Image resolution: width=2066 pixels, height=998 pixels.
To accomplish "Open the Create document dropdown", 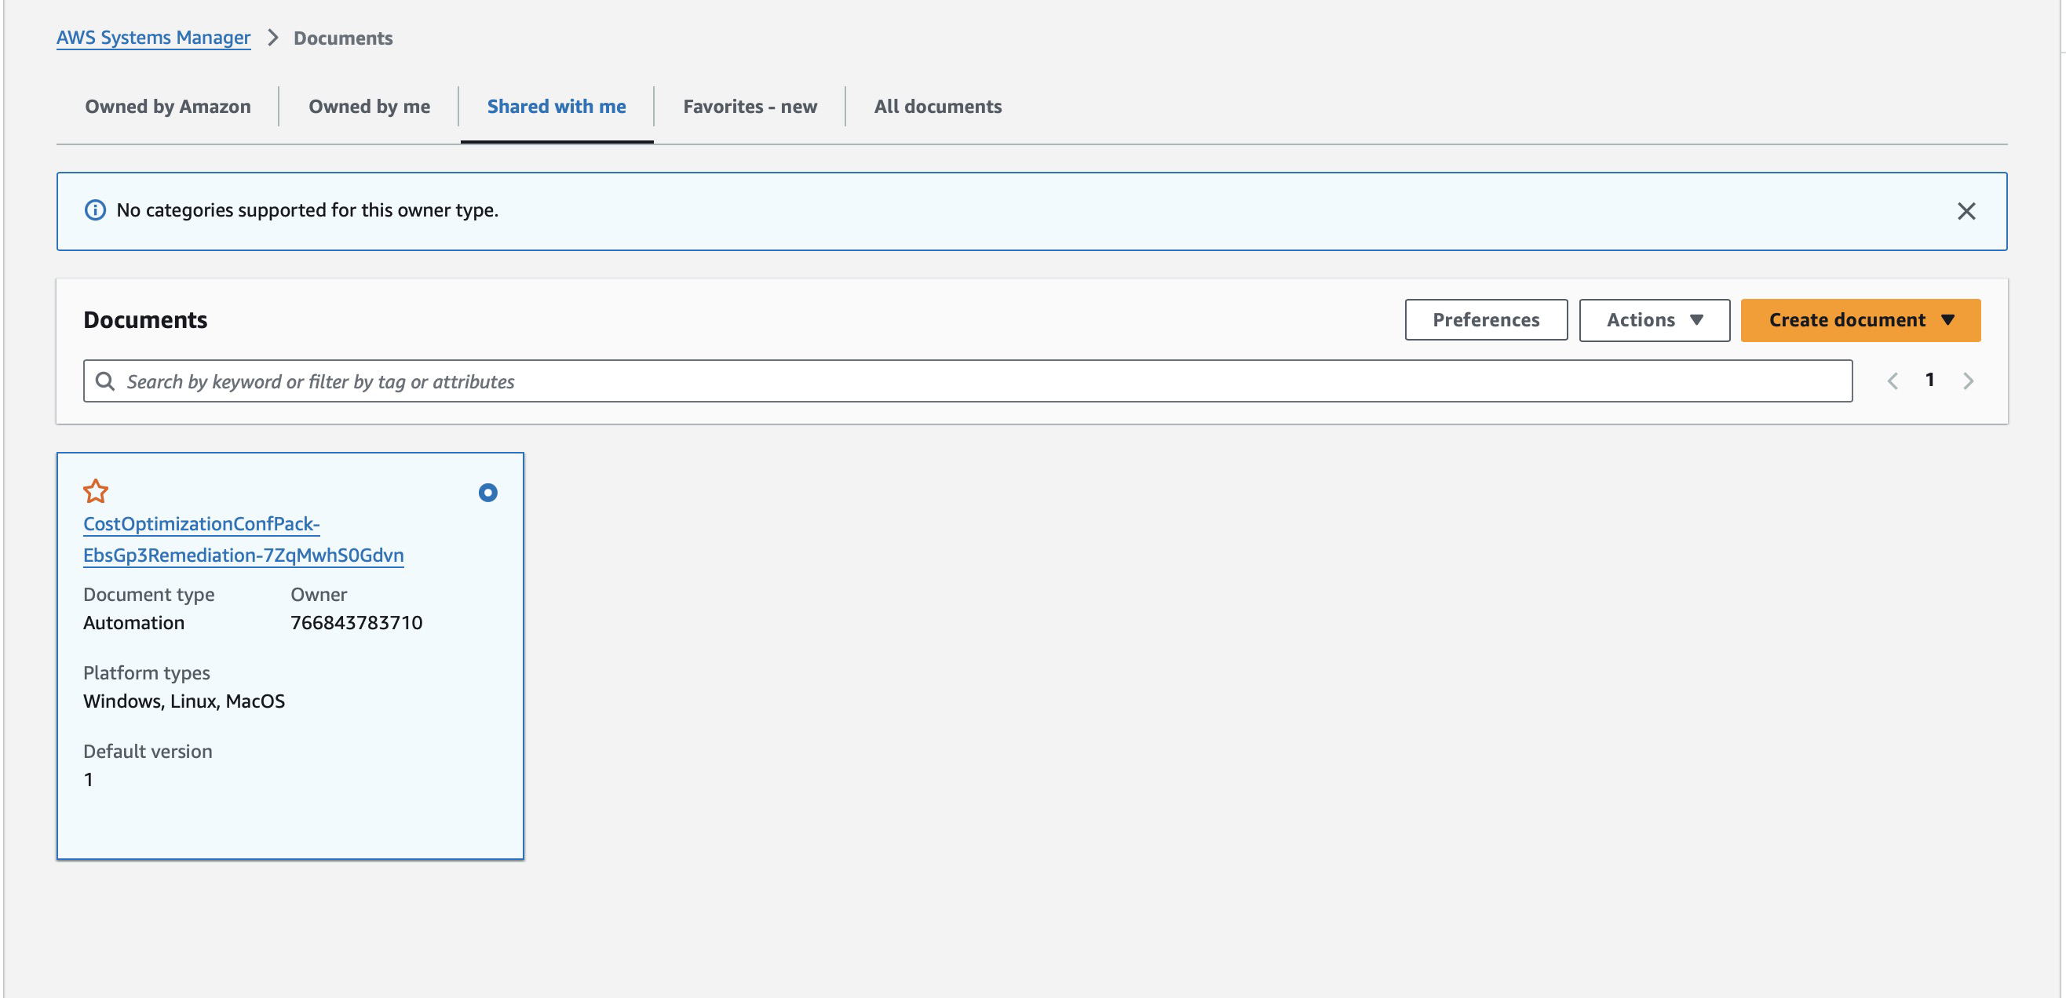I will (x=1860, y=320).
